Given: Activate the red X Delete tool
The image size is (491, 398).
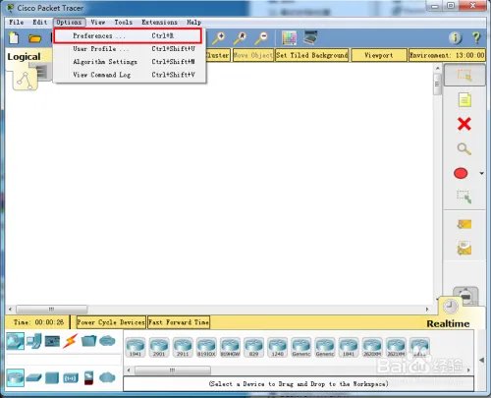Looking at the screenshot, I should coord(464,124).
